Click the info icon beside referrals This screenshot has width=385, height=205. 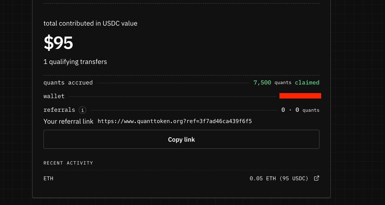(x=82, y=110)
